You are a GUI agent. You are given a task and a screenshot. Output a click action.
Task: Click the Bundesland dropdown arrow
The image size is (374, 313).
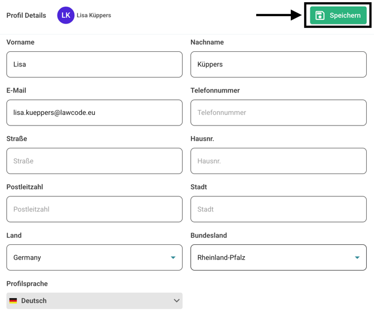357,258
